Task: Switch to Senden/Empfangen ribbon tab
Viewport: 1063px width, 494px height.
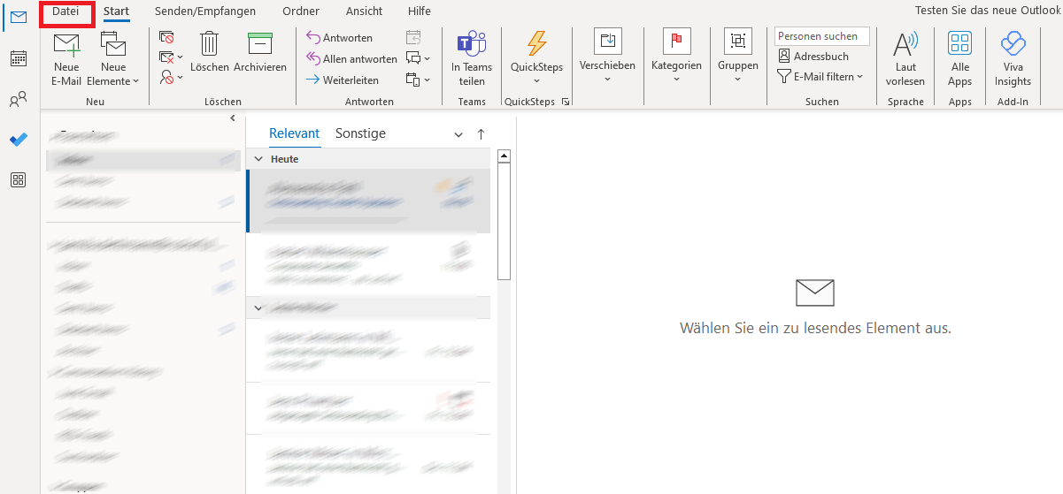Action: coord(205,11)
